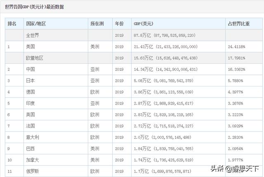Select the 加拿大 country entry
The width and height of the screenshot is (264, 177).
32,159
